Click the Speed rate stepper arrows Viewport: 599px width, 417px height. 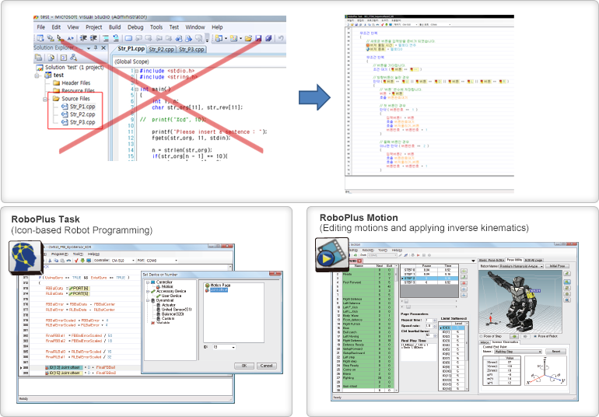click(435, 326)
